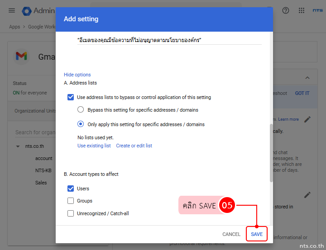Click the 'No lists used yet.' text
The height and width of the screenshot is (250, 326).
click(96, 137)
